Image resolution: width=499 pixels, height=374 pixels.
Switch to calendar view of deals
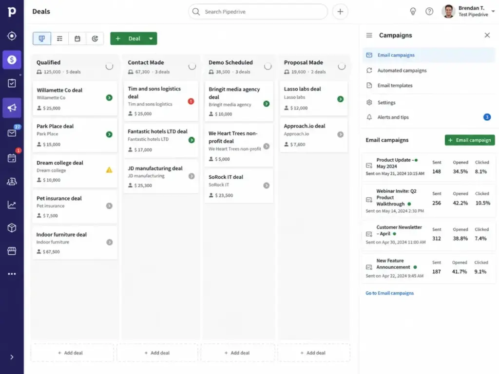[x=77, y=38]
